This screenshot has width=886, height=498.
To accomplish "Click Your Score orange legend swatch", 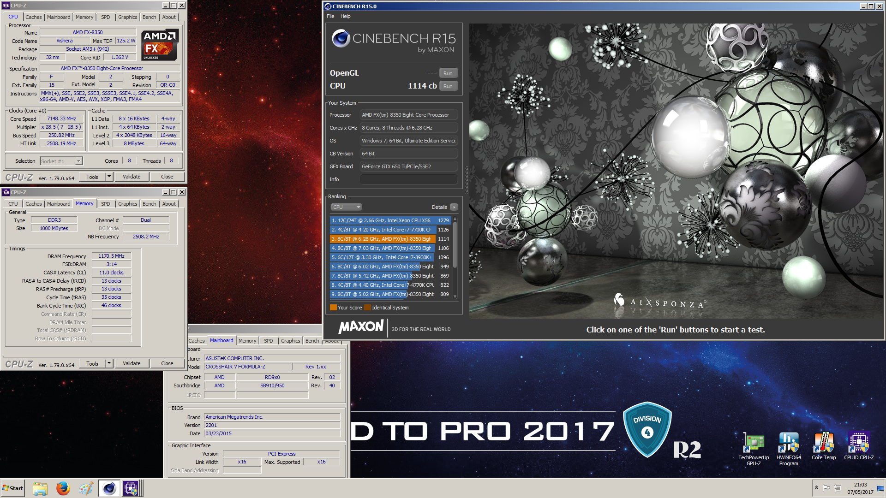I will point(333,308).
